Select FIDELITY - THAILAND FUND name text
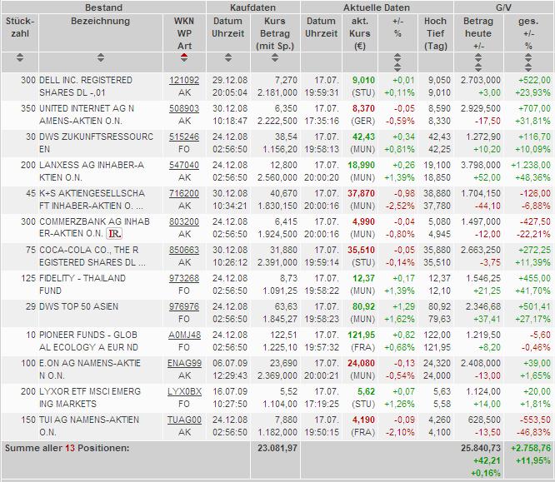The width and height of the screenshot is (555, 482). 82,285
